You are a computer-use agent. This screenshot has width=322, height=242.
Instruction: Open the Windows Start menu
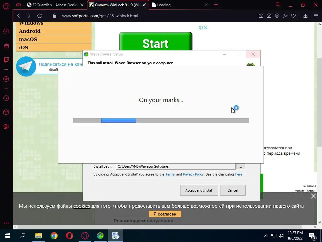[8, 236]
